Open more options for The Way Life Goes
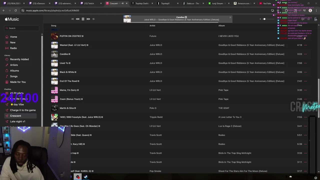The image size is (320, 180). [x=305, y=126]
